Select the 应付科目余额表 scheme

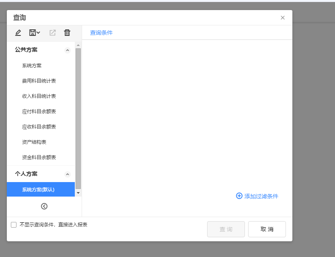pyautogui.click(x=39, y=112)
